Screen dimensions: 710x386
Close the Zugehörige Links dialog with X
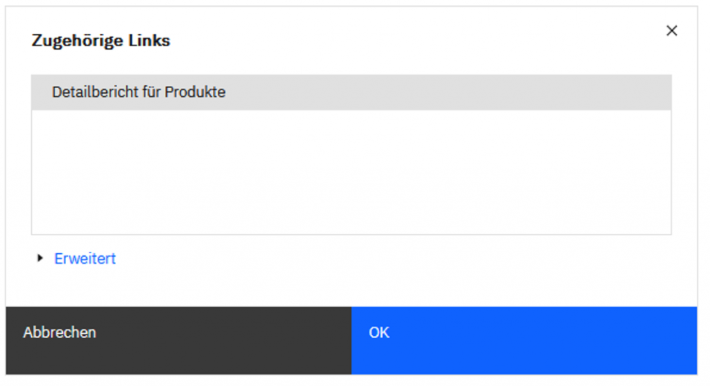coord(671,31)
